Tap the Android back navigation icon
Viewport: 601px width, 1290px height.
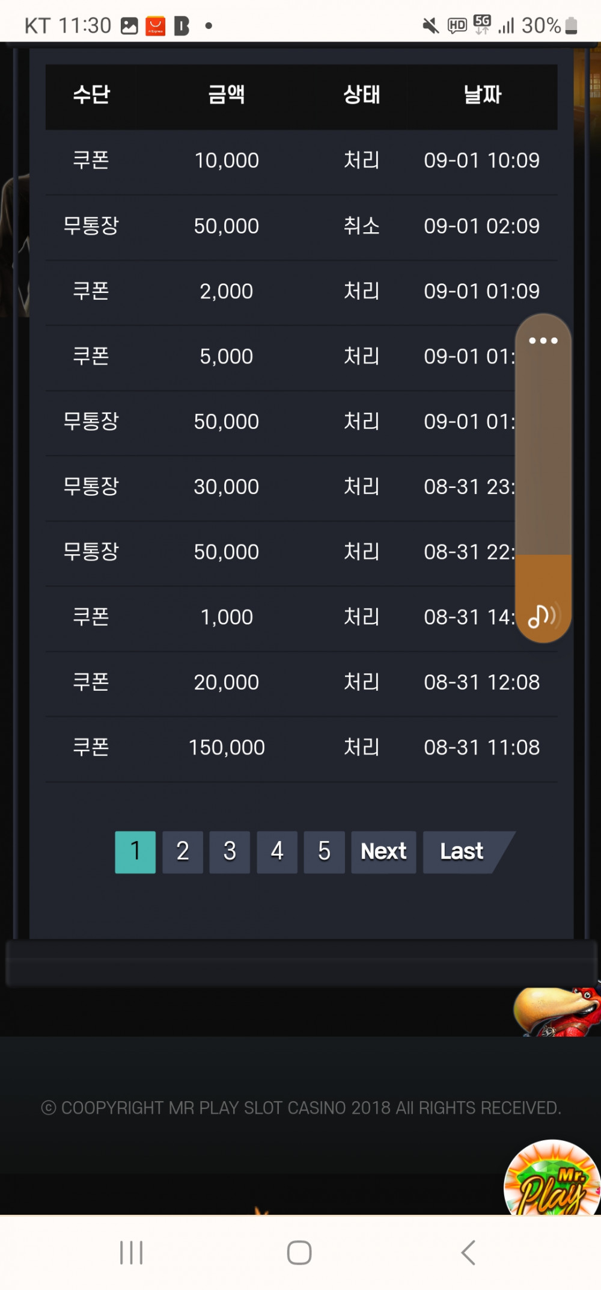468,1253
